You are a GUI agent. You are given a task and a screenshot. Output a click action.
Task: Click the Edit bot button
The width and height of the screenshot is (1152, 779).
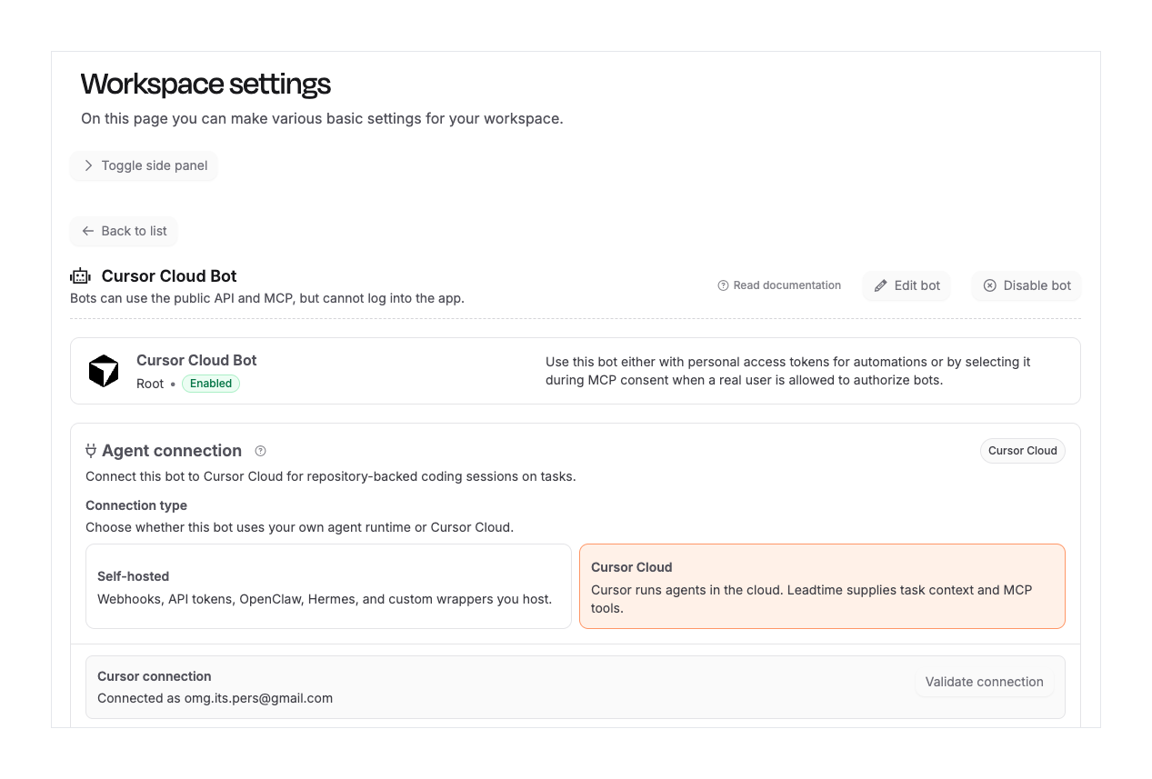[x=907, y=285]
